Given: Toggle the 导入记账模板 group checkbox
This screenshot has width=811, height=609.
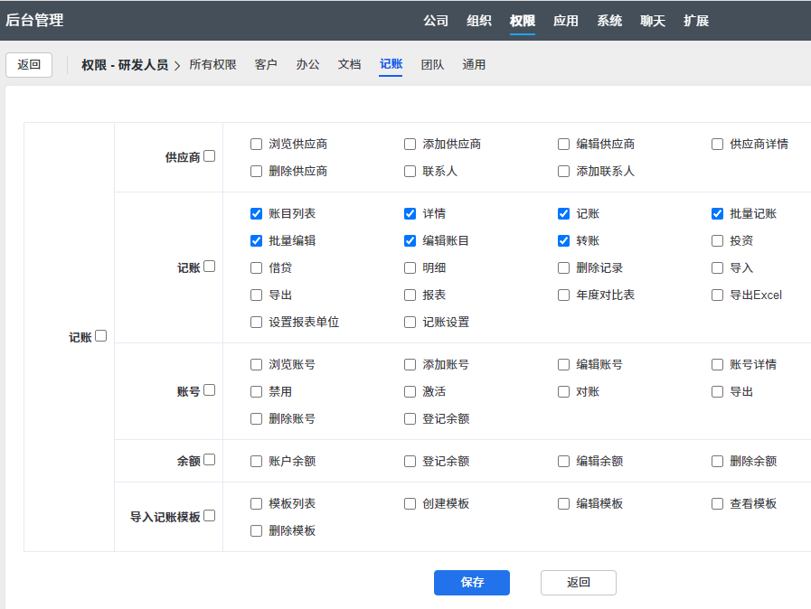Looking at the screenshot, I should pyautogui.click(x=210, y=516).
